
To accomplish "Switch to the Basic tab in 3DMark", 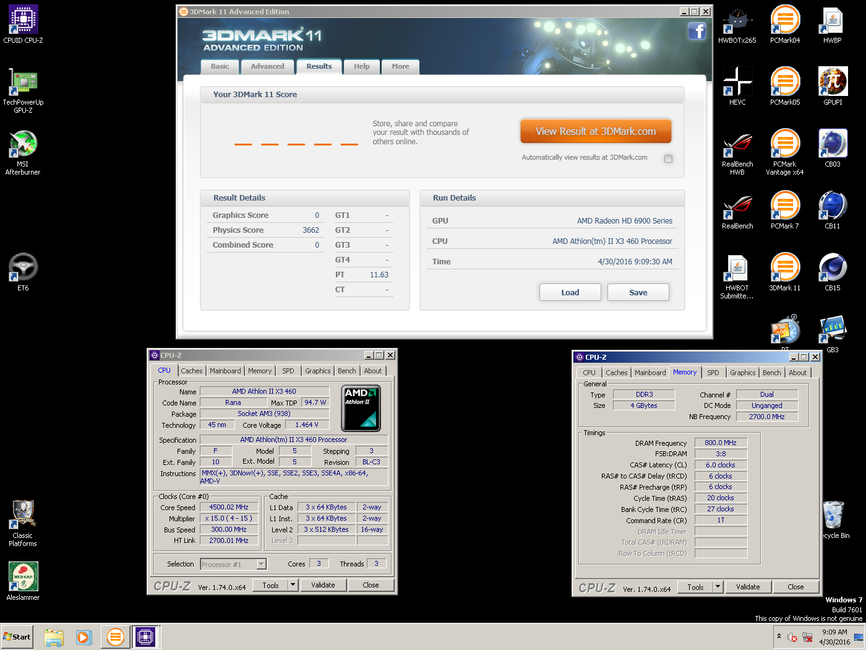I will [x=220, y=67].
